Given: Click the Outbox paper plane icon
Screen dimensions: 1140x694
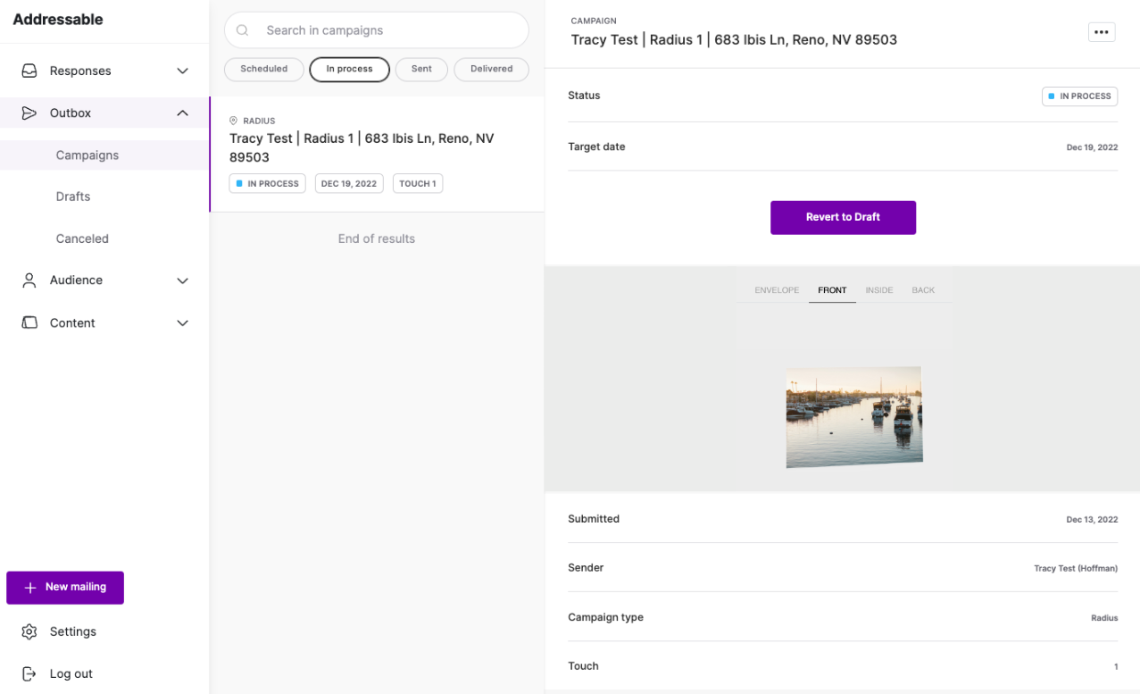Looking at the screenshot, I should [x=29, y=113].
